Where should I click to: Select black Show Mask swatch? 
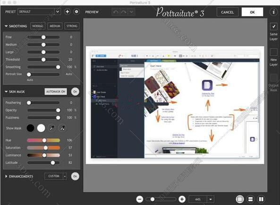click(30, 128)
